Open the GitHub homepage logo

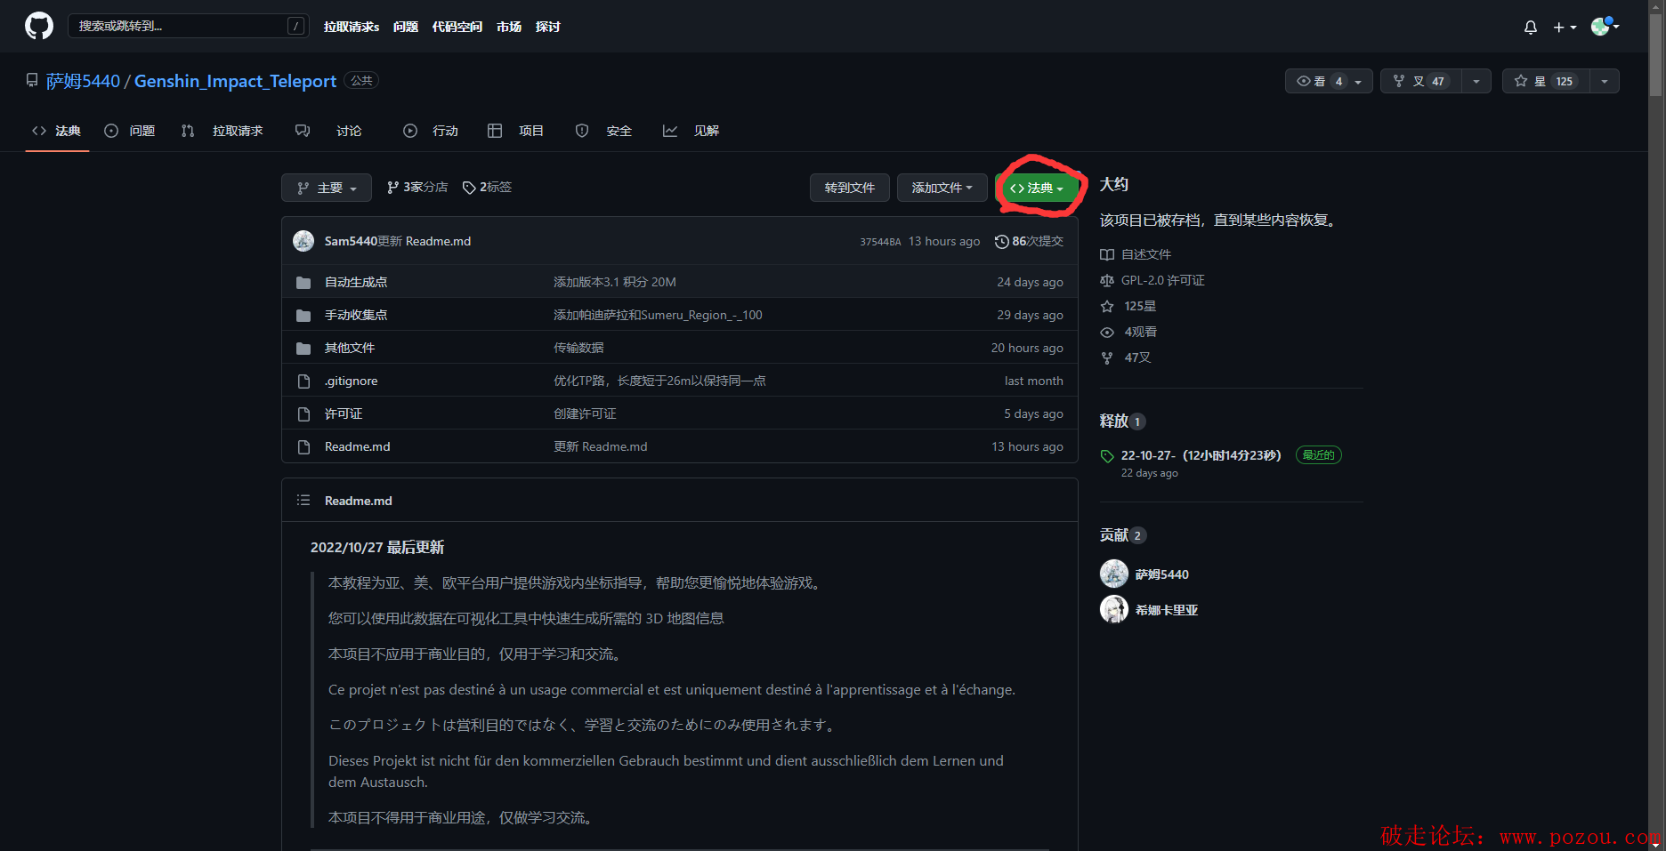tap(39, 26)
